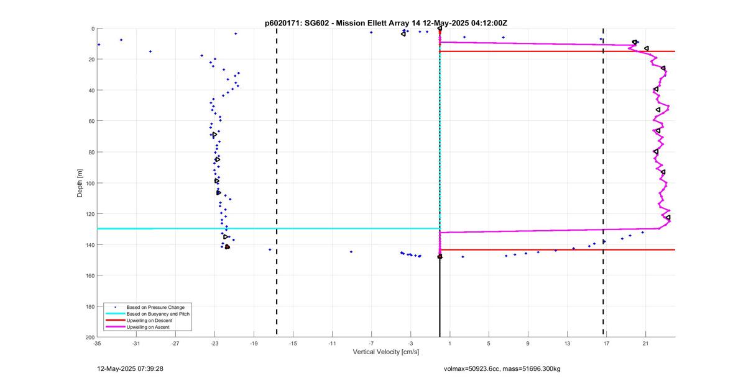The width and height of the screenshot is (746, 379).
Task: Click the depth tick label '140'
Action: point(89,244)
